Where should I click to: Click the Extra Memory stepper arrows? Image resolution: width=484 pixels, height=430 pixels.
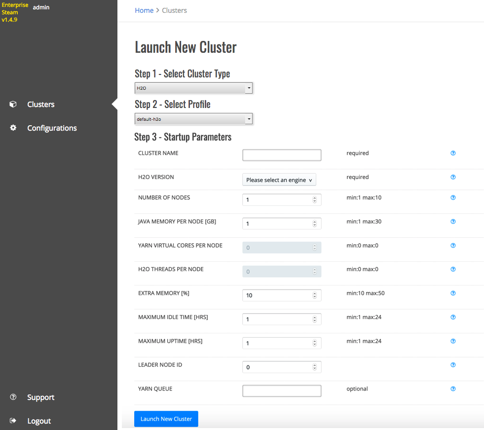coord(315,295)
